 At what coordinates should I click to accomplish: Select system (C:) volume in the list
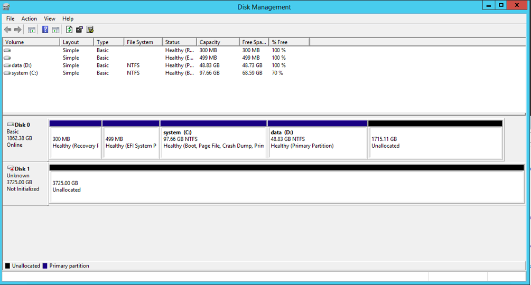coord(24,73)
